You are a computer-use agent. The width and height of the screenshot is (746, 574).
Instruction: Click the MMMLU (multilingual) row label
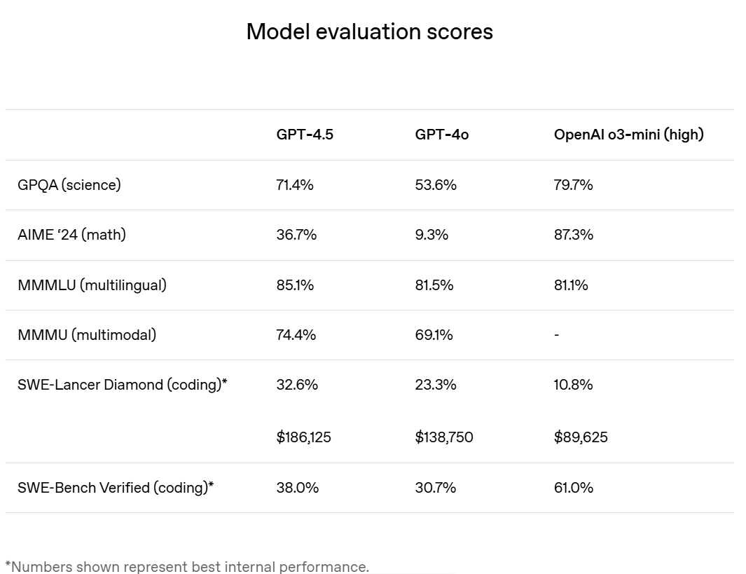[x=92, y=285]
